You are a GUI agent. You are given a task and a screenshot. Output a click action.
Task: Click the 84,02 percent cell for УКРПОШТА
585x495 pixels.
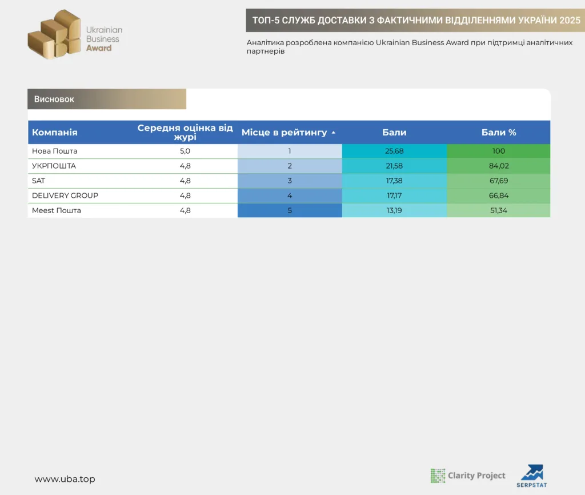pos(498,166)
